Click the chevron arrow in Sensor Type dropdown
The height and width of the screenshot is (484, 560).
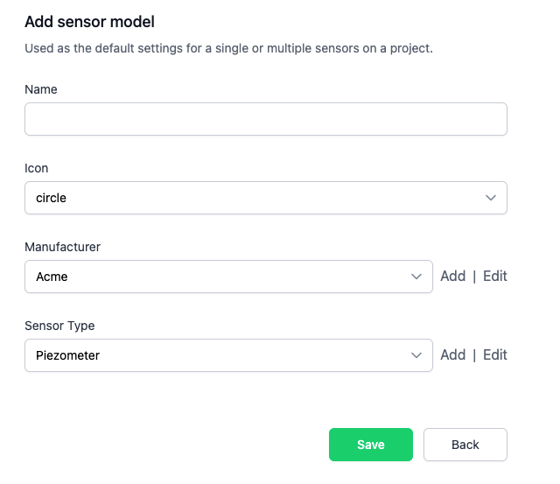click(416, 355)
